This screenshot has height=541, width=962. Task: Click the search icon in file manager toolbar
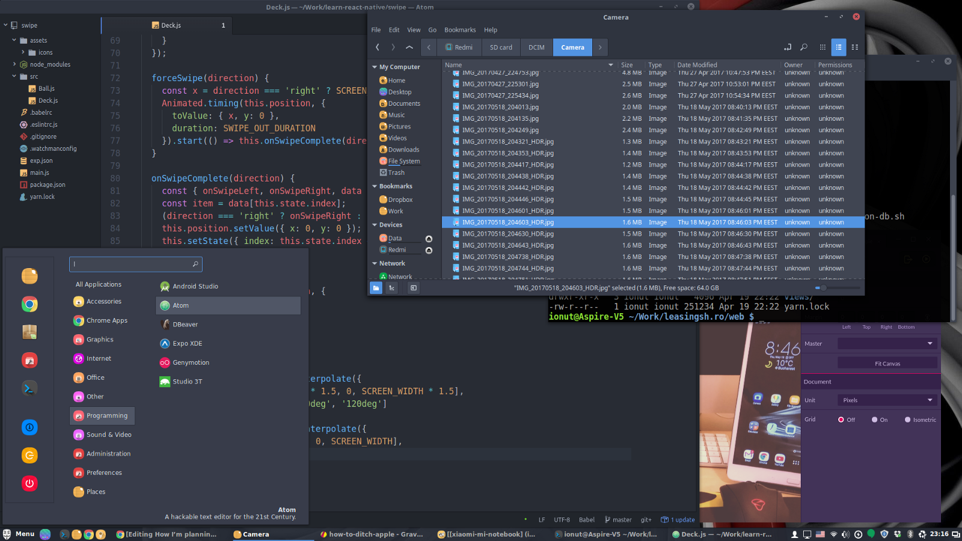coord(804,47)
